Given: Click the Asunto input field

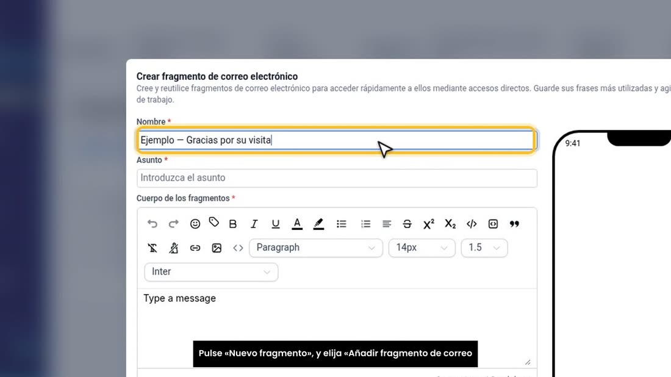Looking at the screenshot, I should [x=337, y=178].
